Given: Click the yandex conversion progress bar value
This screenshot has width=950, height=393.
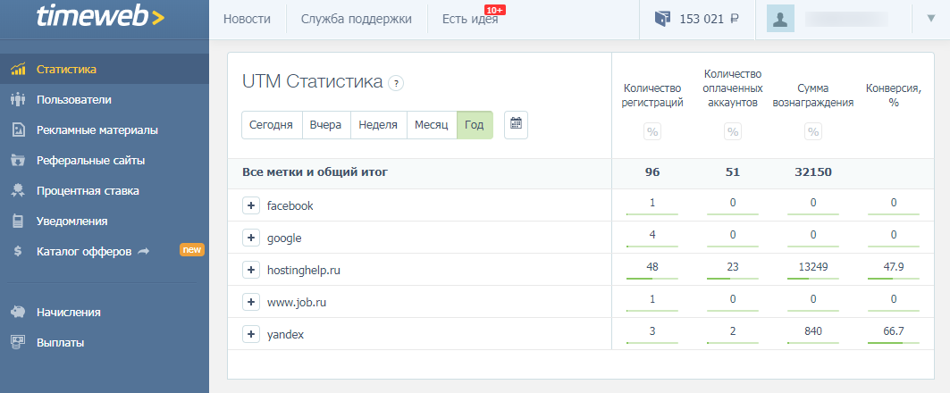Looking at the screenshot, I should [894, 333].
